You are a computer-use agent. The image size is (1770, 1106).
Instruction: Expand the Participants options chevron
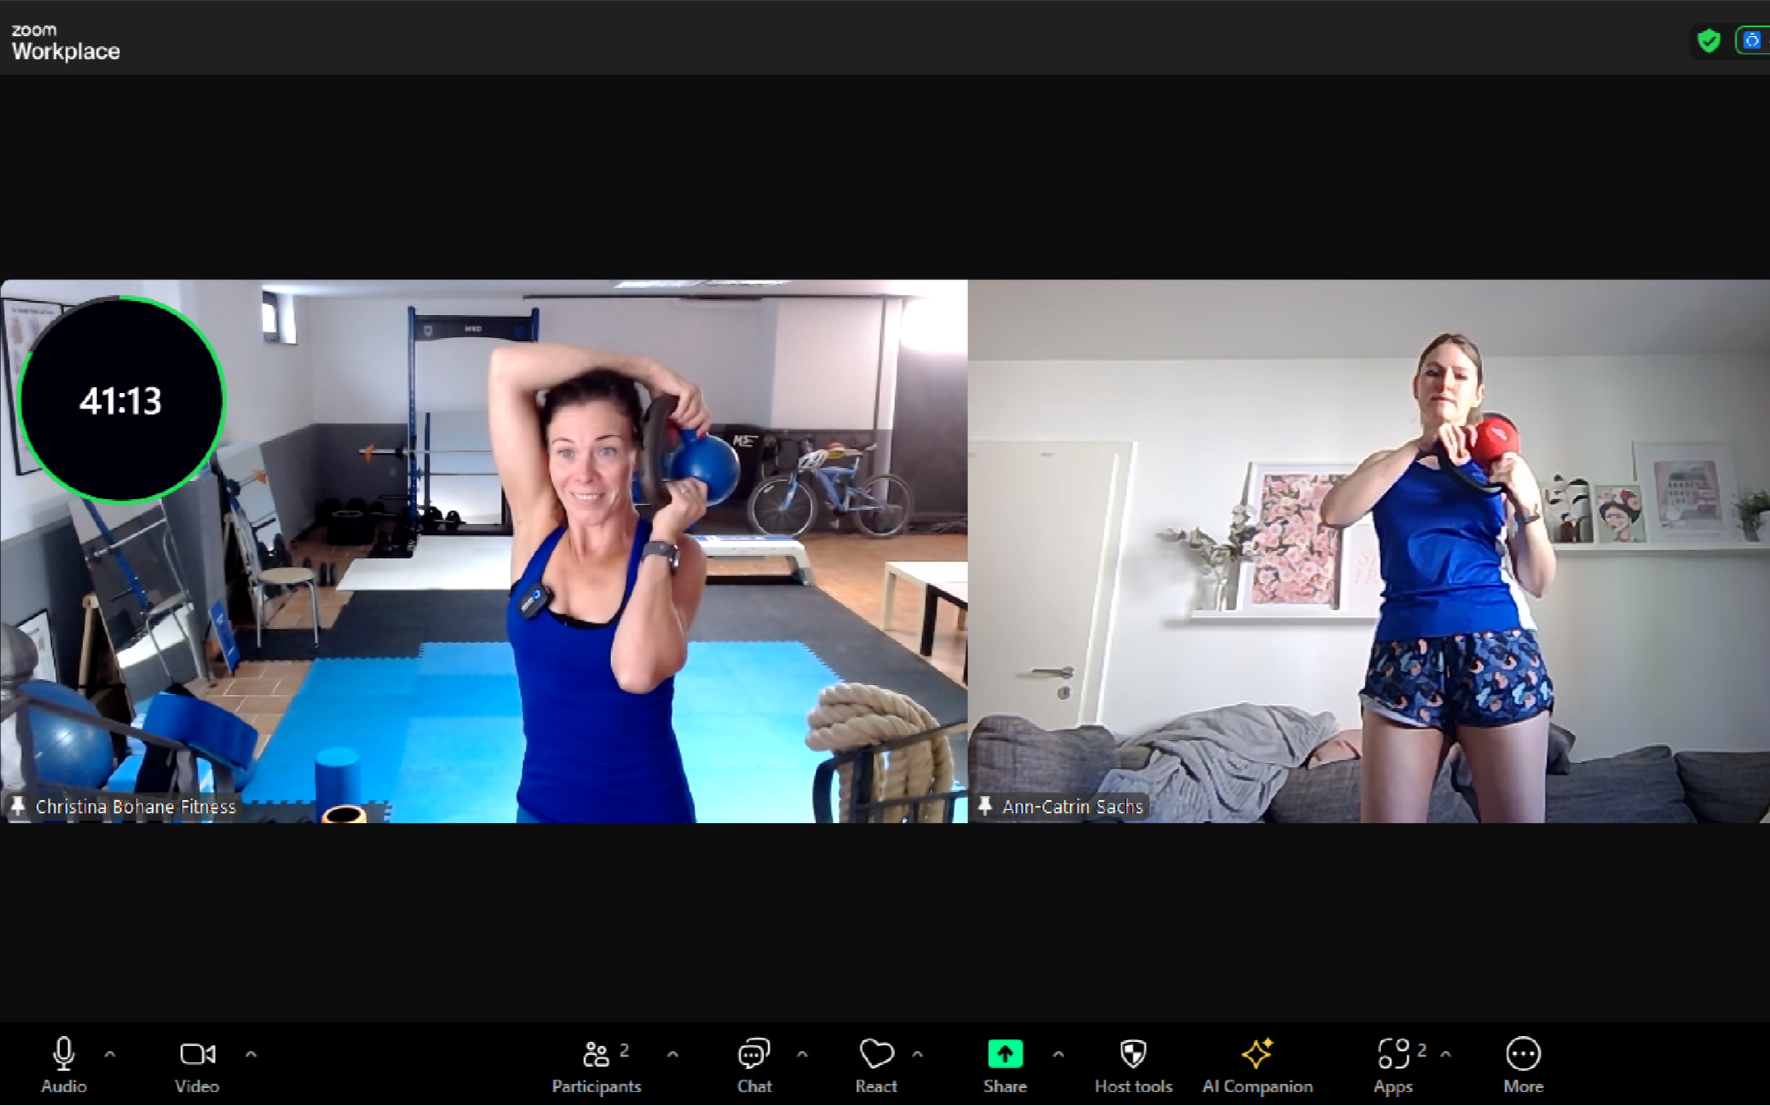coord(672,1053)
